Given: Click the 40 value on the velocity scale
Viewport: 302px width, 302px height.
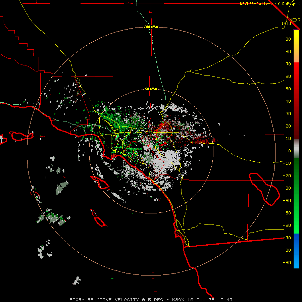Looking at the screenshot, I should (288, 101).
